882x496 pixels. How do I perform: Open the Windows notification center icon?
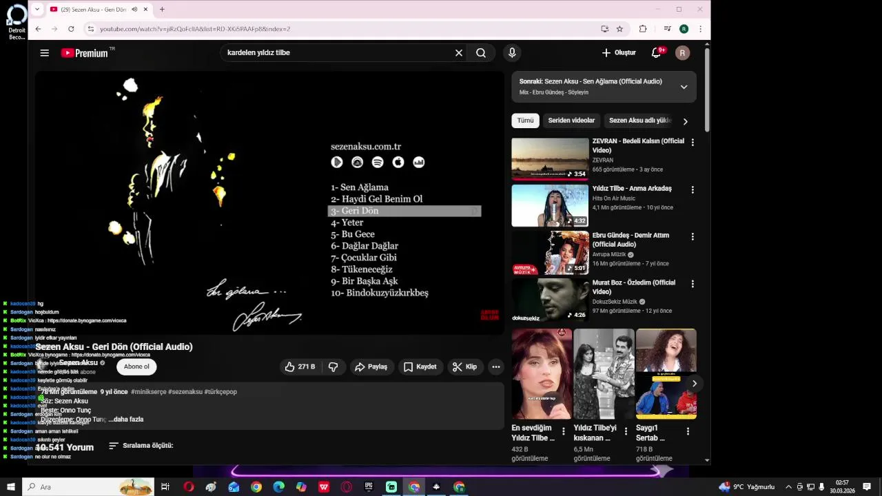pyautogui.click(x=867, y=487)
